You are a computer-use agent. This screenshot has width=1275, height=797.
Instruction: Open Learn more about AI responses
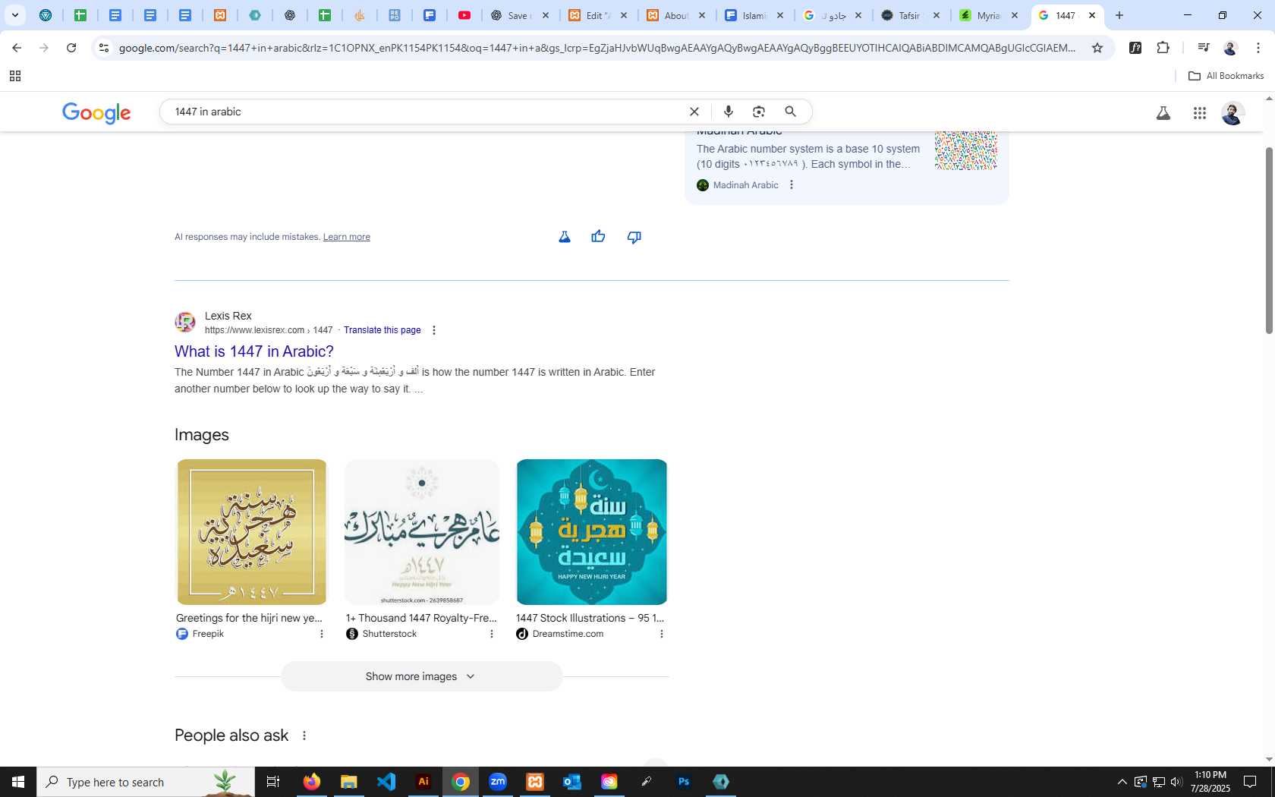tap(347, 237)
